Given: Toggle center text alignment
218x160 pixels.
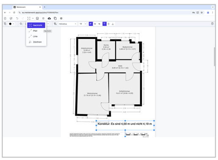Looking at the screenshot, I should (x=95, y=24).
